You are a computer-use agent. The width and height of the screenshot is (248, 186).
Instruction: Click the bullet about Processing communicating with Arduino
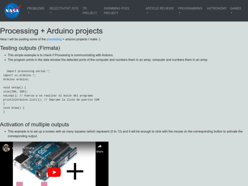click(61, 55)
